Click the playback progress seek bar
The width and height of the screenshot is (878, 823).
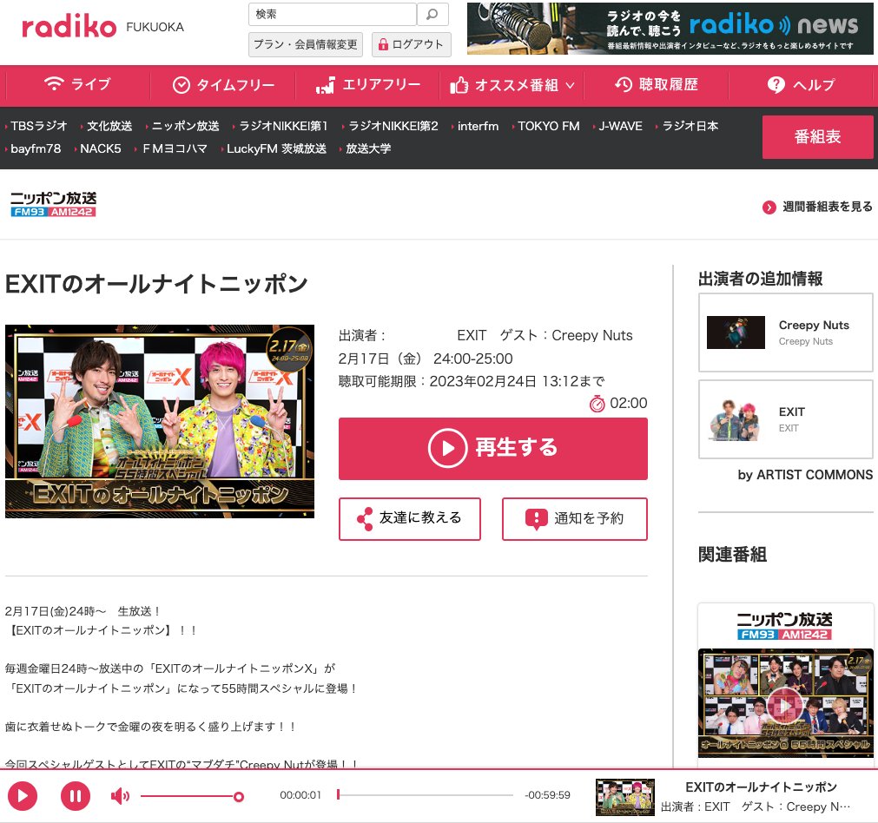click(x=425, y=795)
